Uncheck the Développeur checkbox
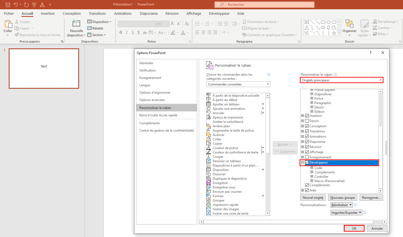403x237 pixels. coord(307,162)
